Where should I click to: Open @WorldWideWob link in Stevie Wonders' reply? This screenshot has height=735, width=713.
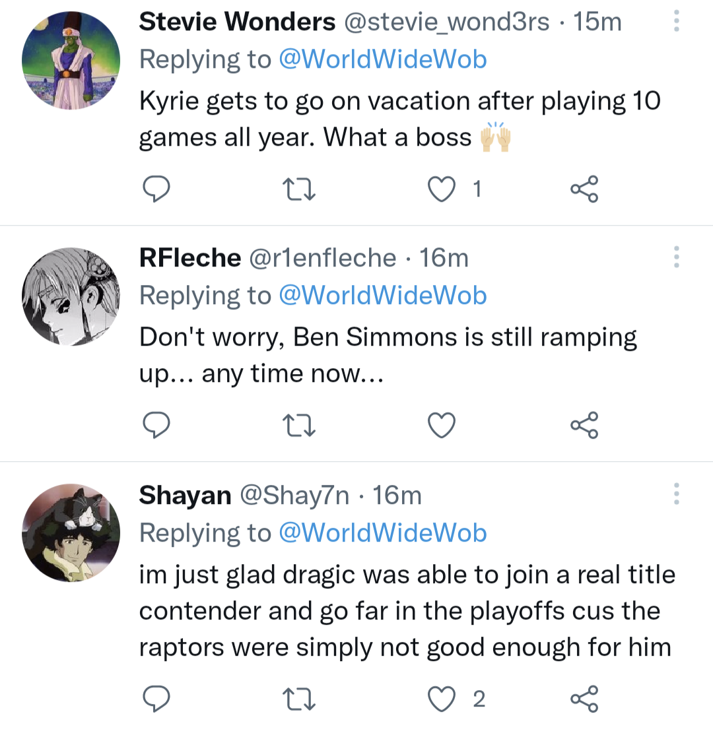click(383, 59)
